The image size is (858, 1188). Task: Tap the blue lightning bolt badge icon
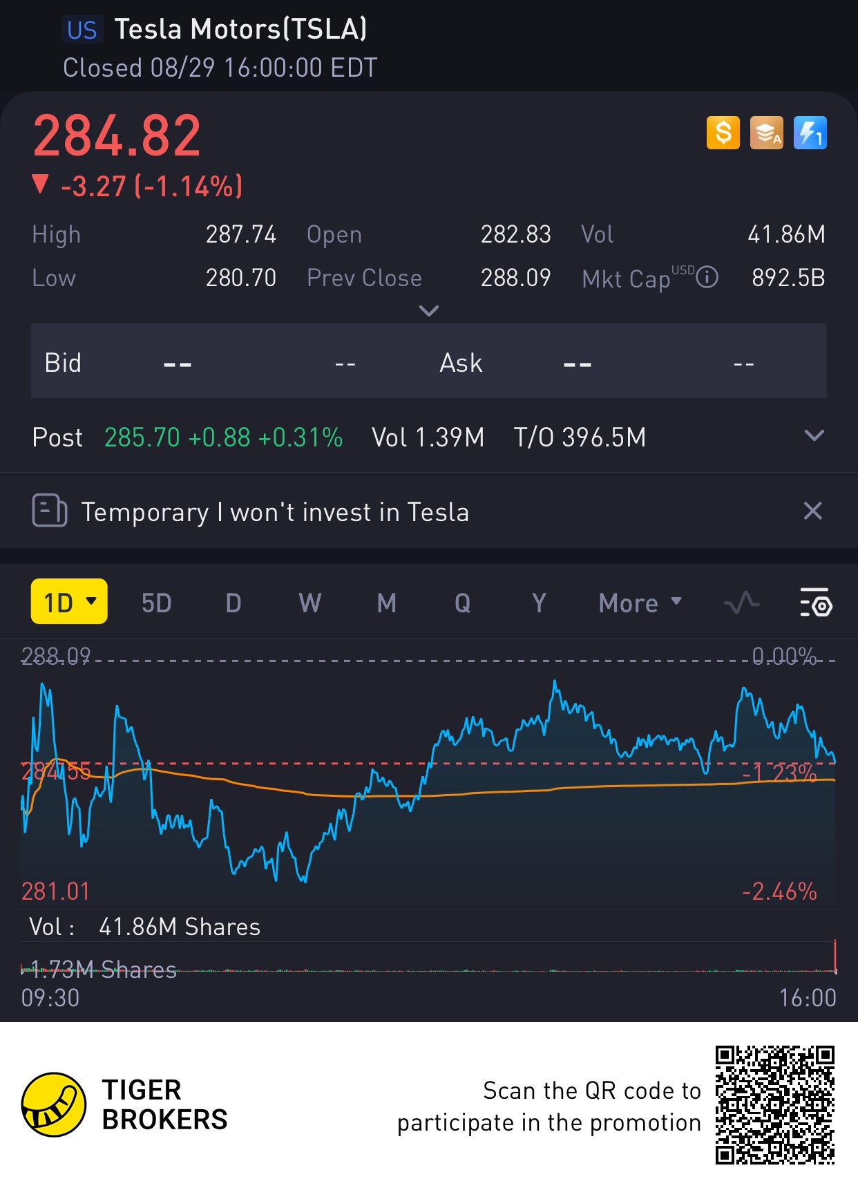810,133
